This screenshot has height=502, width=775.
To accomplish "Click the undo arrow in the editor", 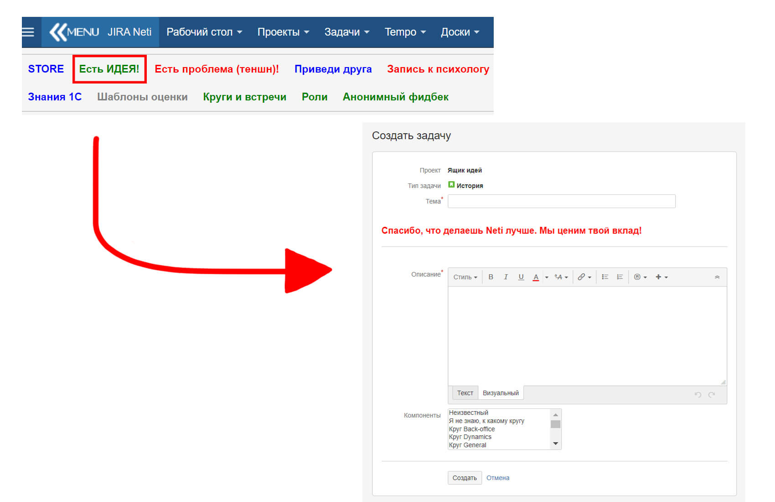I will tap(697, 394).
